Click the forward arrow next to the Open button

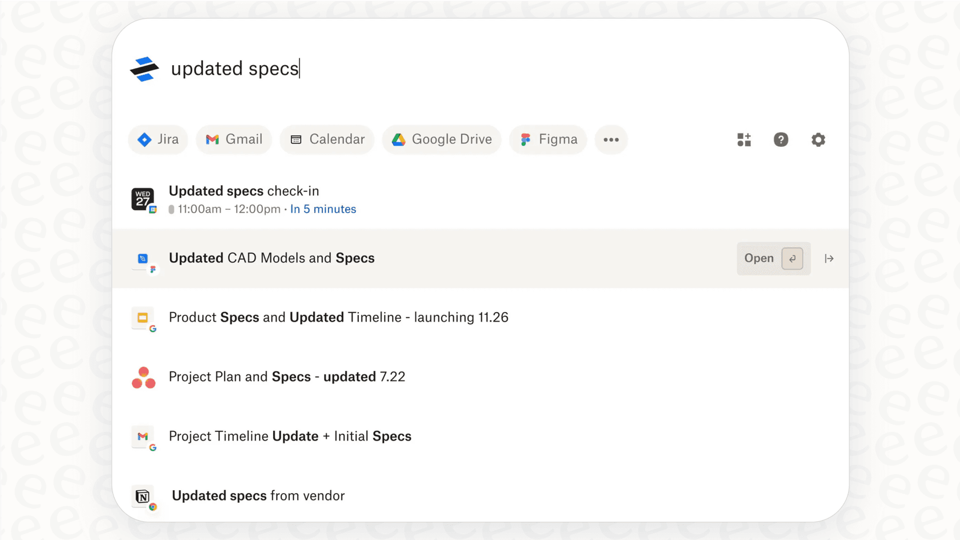click(x=829, y=258)
